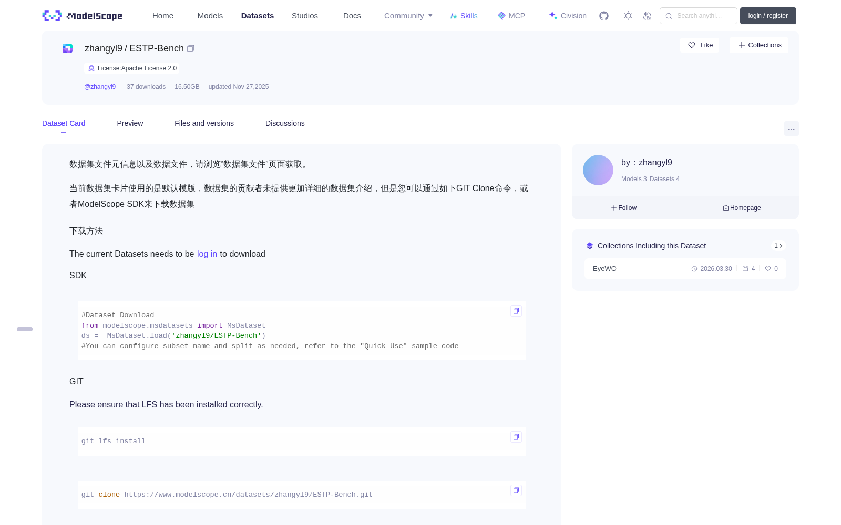Open Skills from the navbar
The image size is (841, 525).
[464, 16]
